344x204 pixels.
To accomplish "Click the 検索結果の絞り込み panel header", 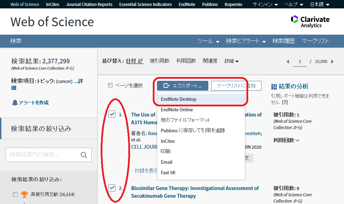I will click(x=49, y=128).
